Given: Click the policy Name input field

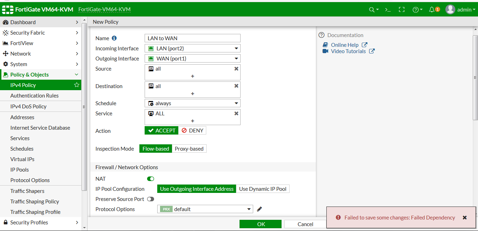Looking at the screenshot, I should point(193,38).
